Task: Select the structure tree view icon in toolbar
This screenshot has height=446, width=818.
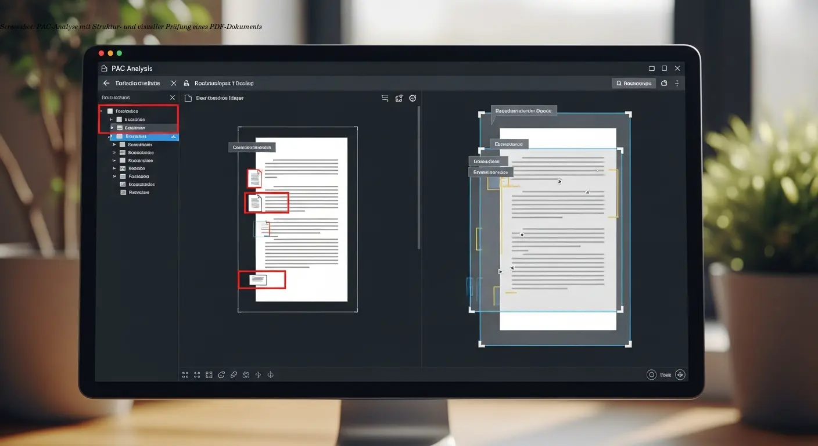Action: point(385,98)
